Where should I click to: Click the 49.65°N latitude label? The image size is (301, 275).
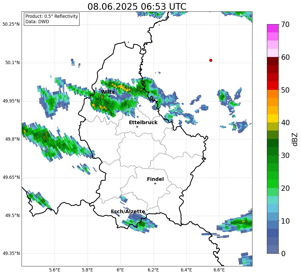(x=11, y=177)
